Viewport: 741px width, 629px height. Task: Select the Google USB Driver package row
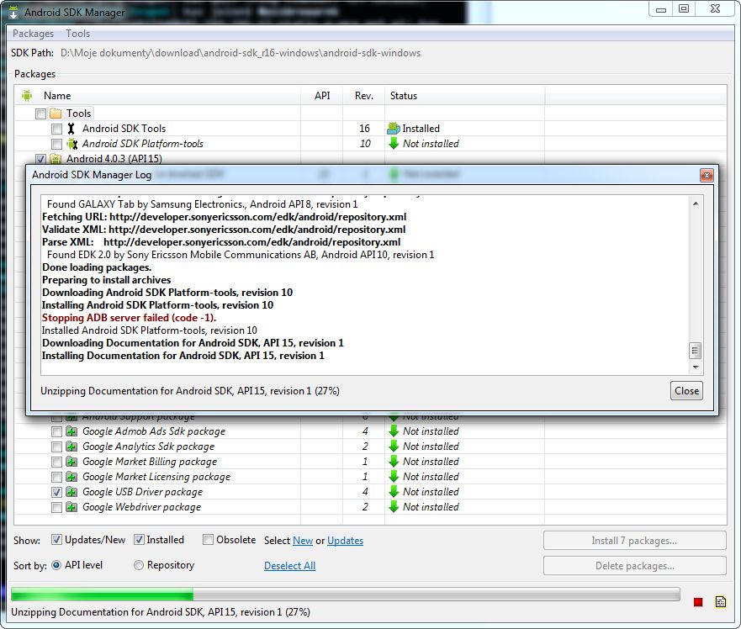[x=370, y=491]
